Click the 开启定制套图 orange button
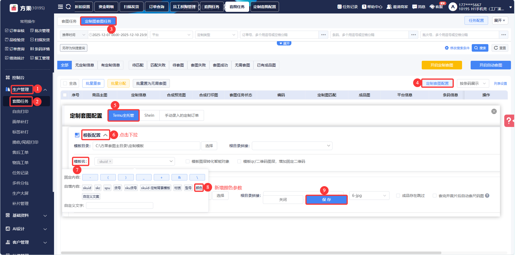Viewport: 515px width, 255px height. (x=442, y=65)
